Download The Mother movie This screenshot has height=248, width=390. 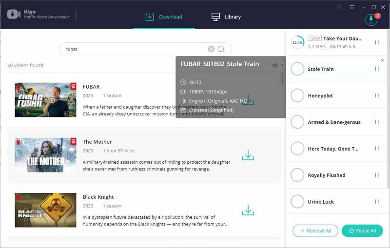click(248, 155)
